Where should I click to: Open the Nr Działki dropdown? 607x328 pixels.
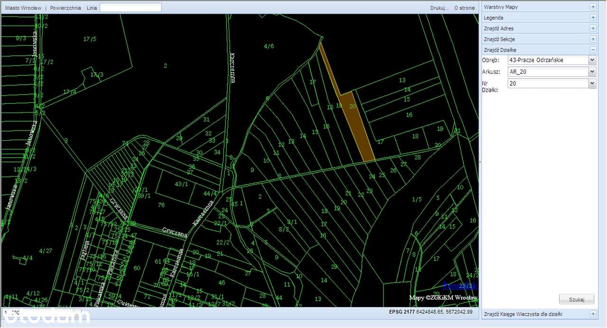click(592, 83)
